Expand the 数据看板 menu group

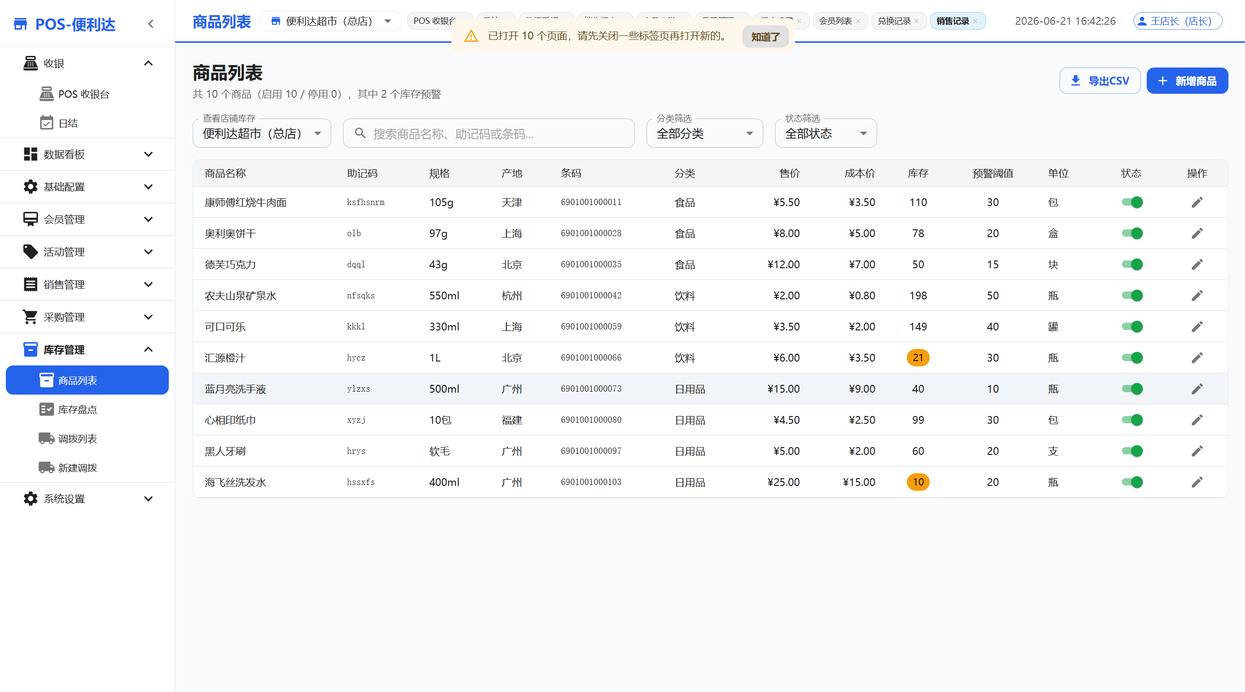148,154
